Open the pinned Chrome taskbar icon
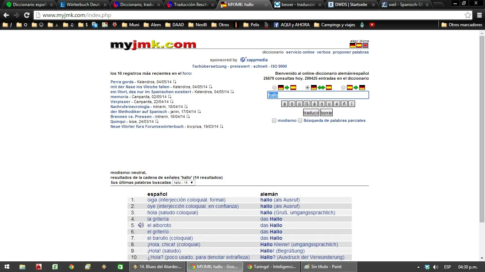 point(71,267)
